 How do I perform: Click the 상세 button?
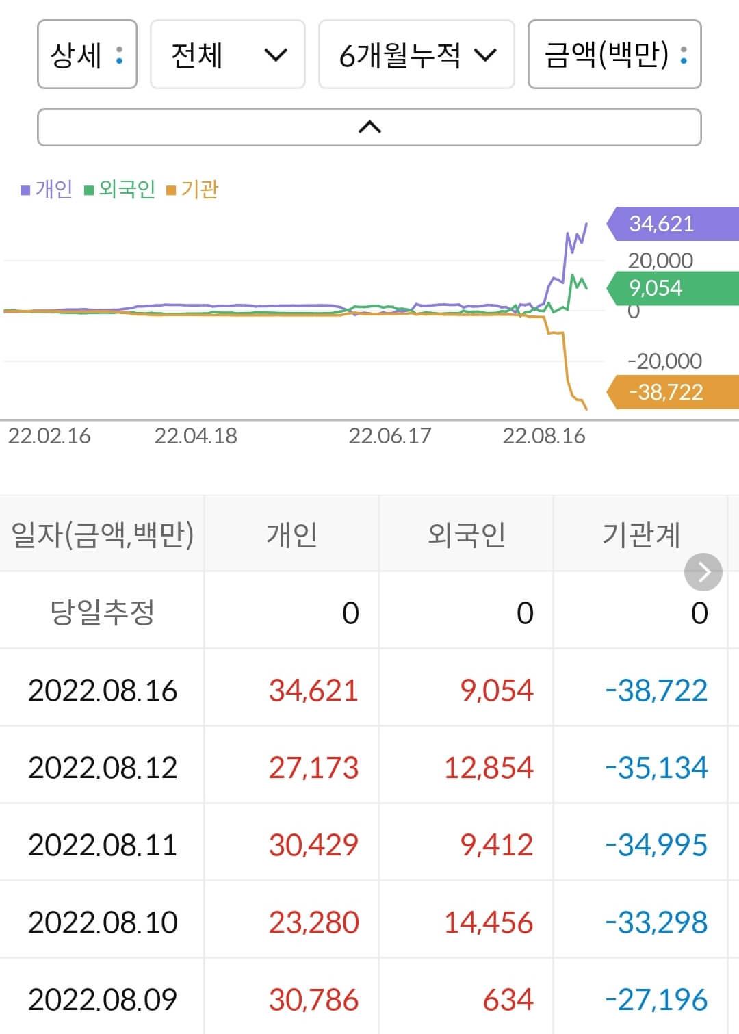pyautogui.click(x=87, y=55)
